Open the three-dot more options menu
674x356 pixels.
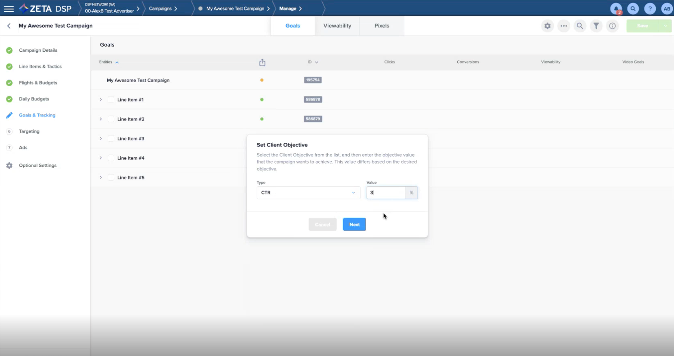click(563, 26)
